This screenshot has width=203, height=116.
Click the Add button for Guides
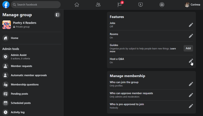pyautogui.click(x=188, y=48)
